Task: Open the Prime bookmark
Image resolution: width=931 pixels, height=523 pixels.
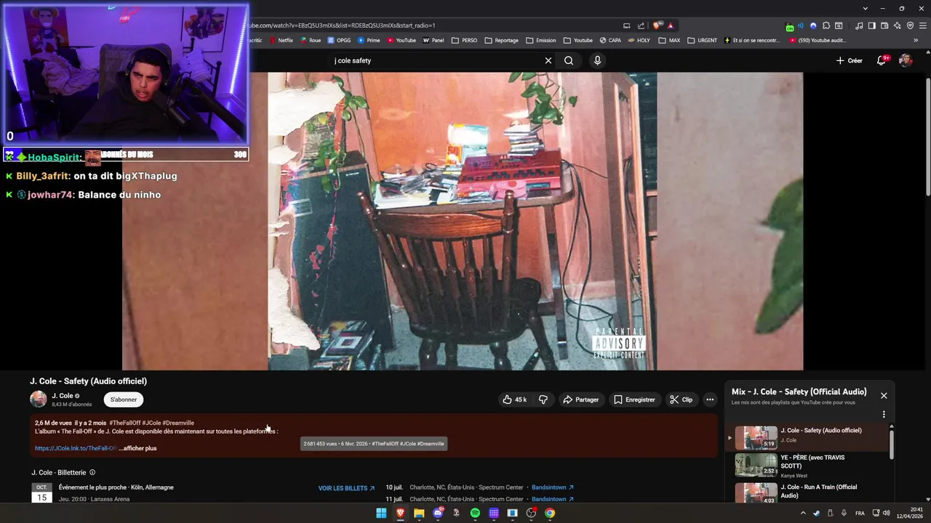Action: coord(369,40)
